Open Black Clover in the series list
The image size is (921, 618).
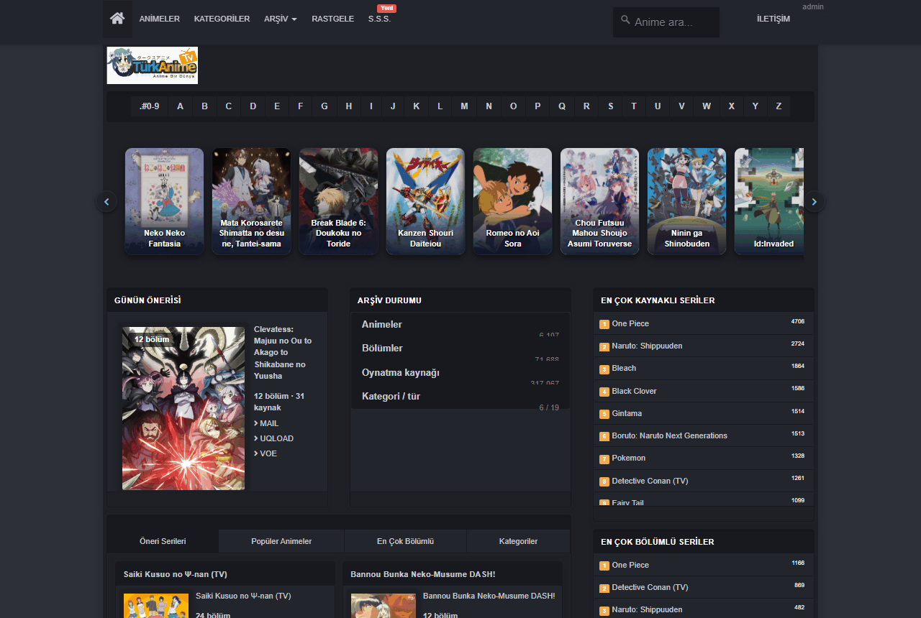pyautogui.click(x=634, y=392)
